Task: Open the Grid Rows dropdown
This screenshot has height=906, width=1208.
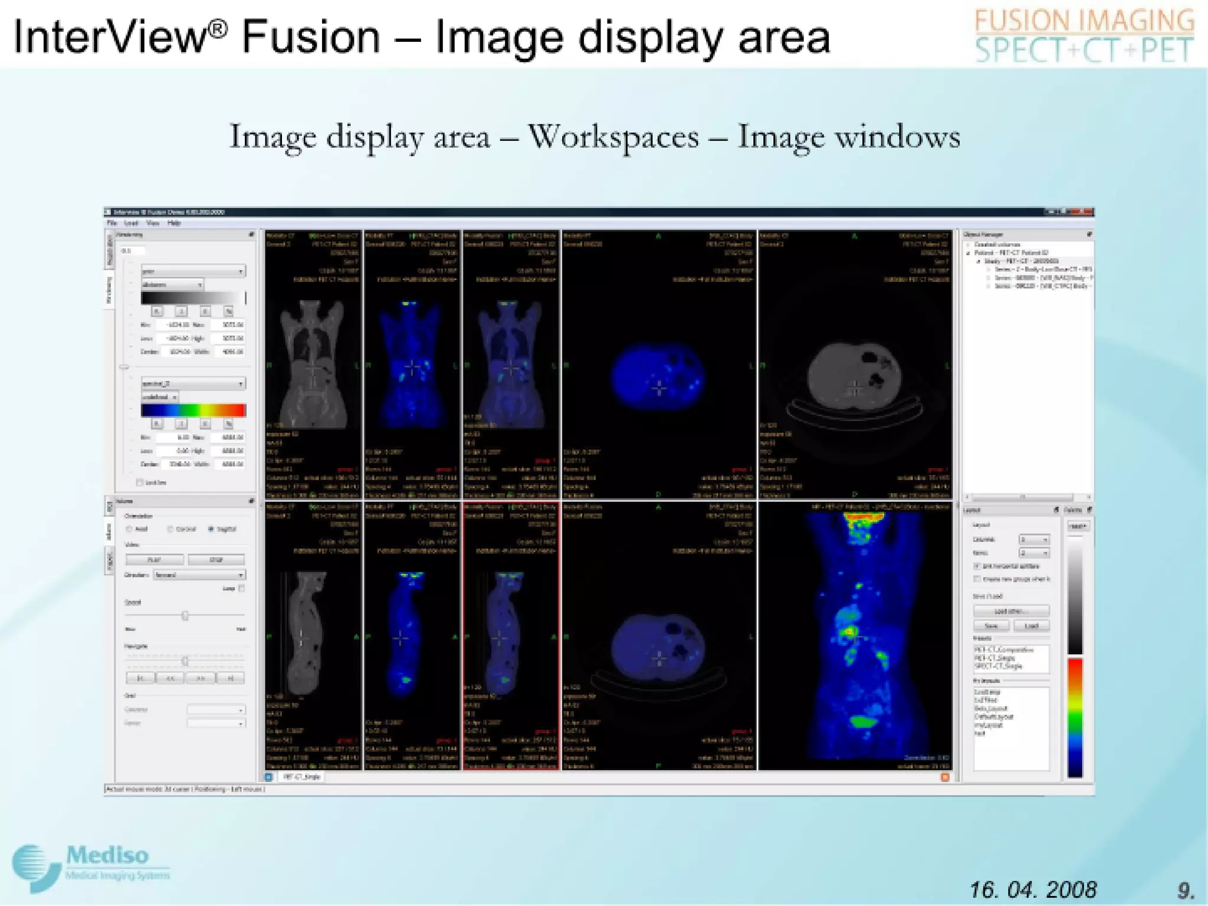Action: click(216, 723)
